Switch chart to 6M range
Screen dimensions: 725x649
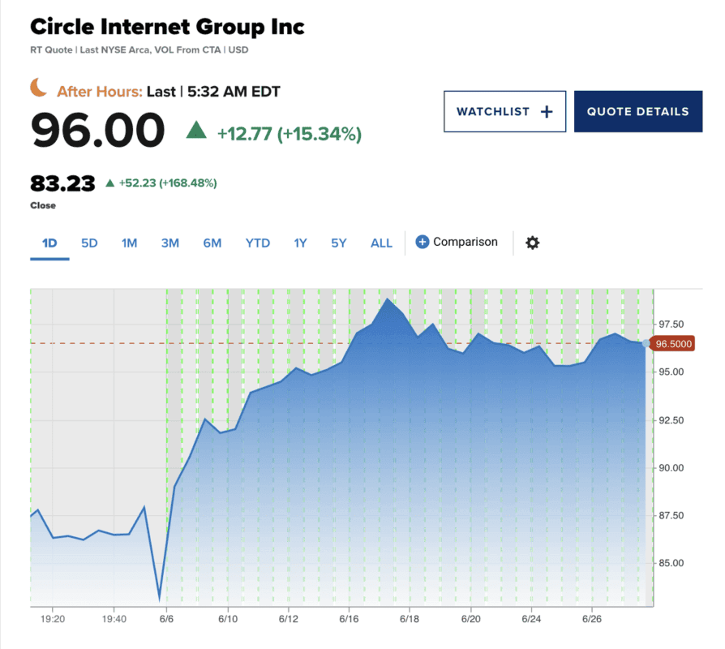[x=212, y=243]
